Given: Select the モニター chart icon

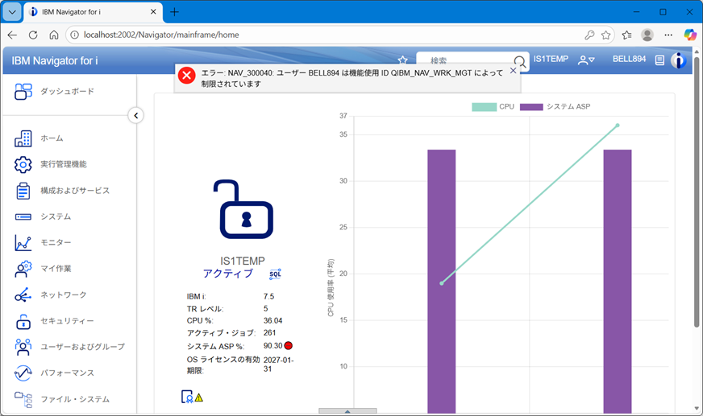Looking at the screenshot, I should click(x=23, y=243).
